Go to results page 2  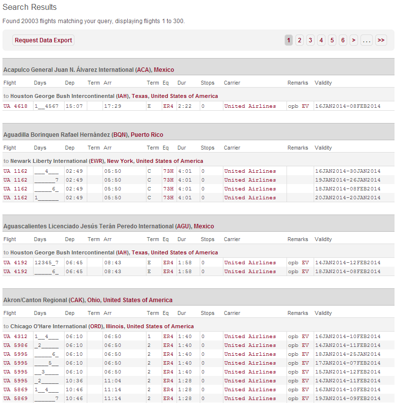pos(299,40)
